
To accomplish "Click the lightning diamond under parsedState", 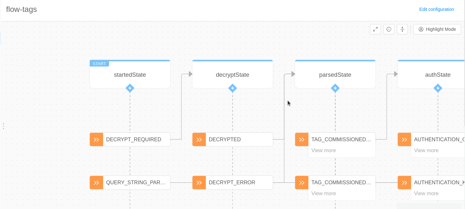I will (335, 88).
